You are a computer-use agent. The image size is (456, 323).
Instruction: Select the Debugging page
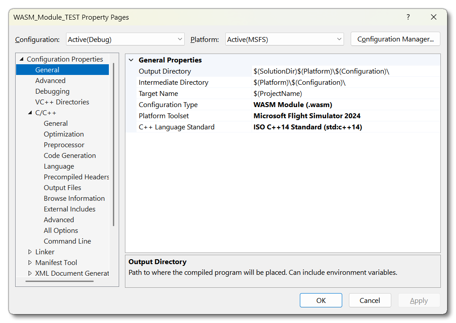tap(52, 91)
